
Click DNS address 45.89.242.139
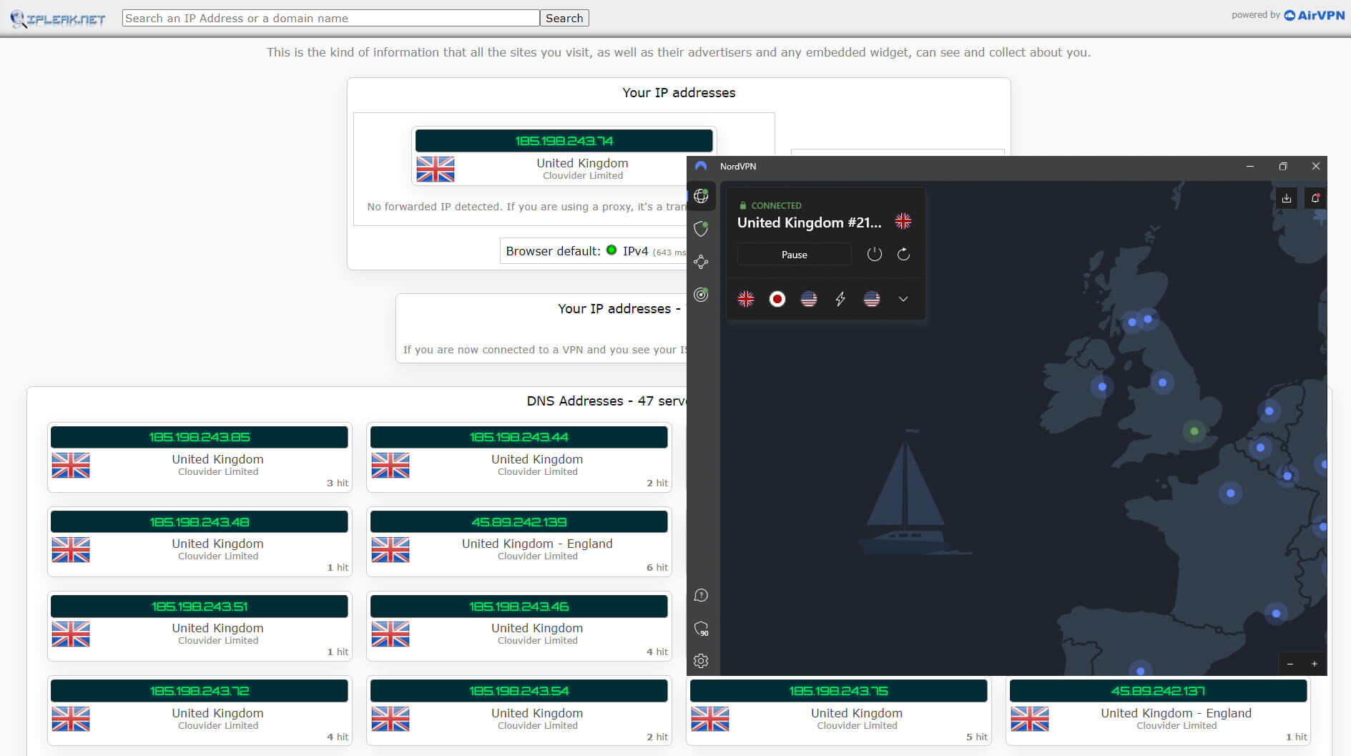[x=519, y=522]
